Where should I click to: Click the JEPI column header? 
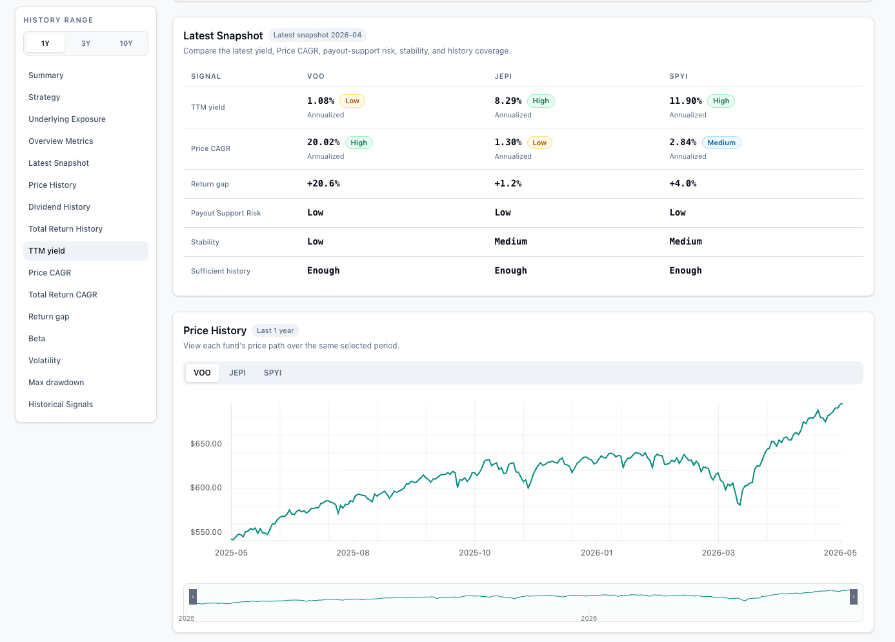[503, 76]
